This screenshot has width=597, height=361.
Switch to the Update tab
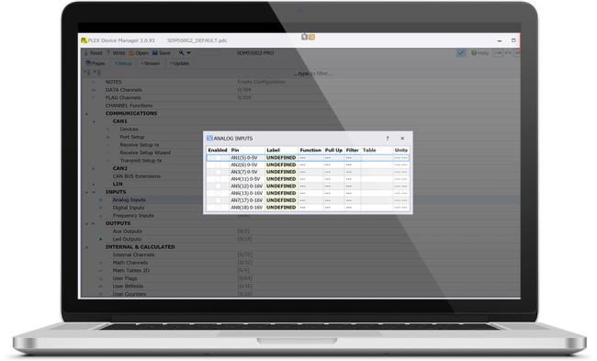point(179,63)
